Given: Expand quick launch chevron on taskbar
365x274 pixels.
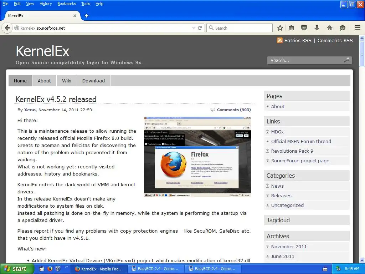Looking at the screenshot, I should point(66,267).
